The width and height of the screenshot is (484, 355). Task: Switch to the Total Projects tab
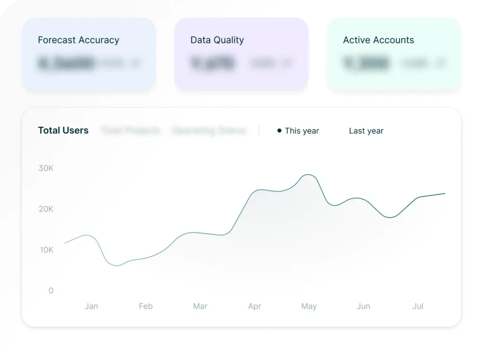[130, 130]
